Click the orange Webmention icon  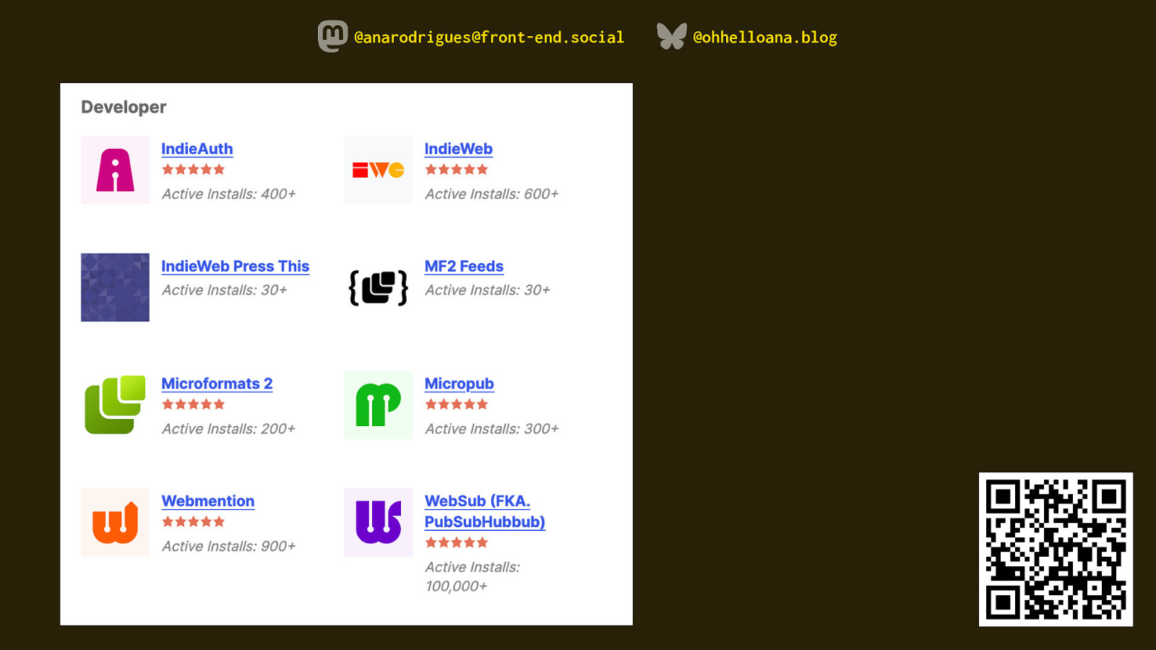115,522
